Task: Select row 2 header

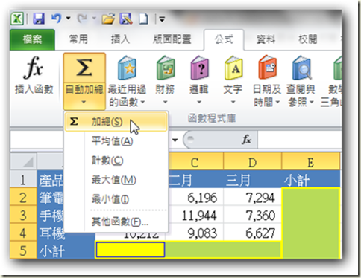Action: click(x=23, y=197)
